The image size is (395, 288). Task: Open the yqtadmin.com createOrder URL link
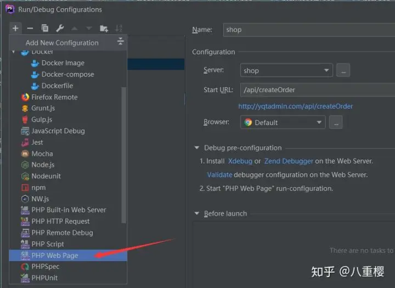[296, 106]
